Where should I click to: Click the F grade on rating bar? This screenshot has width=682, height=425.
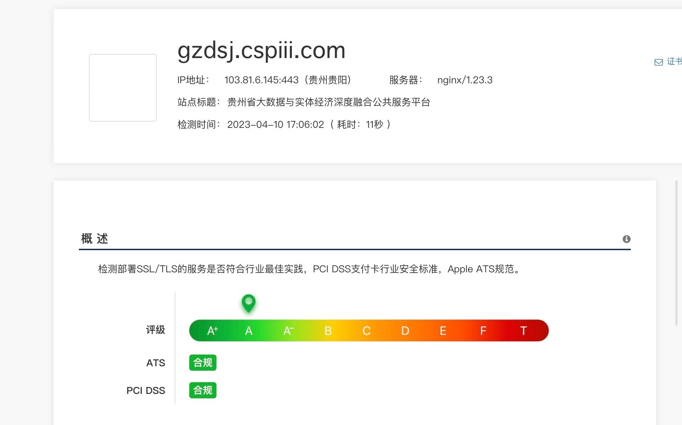pyautogui.click(x=483, y=331)
